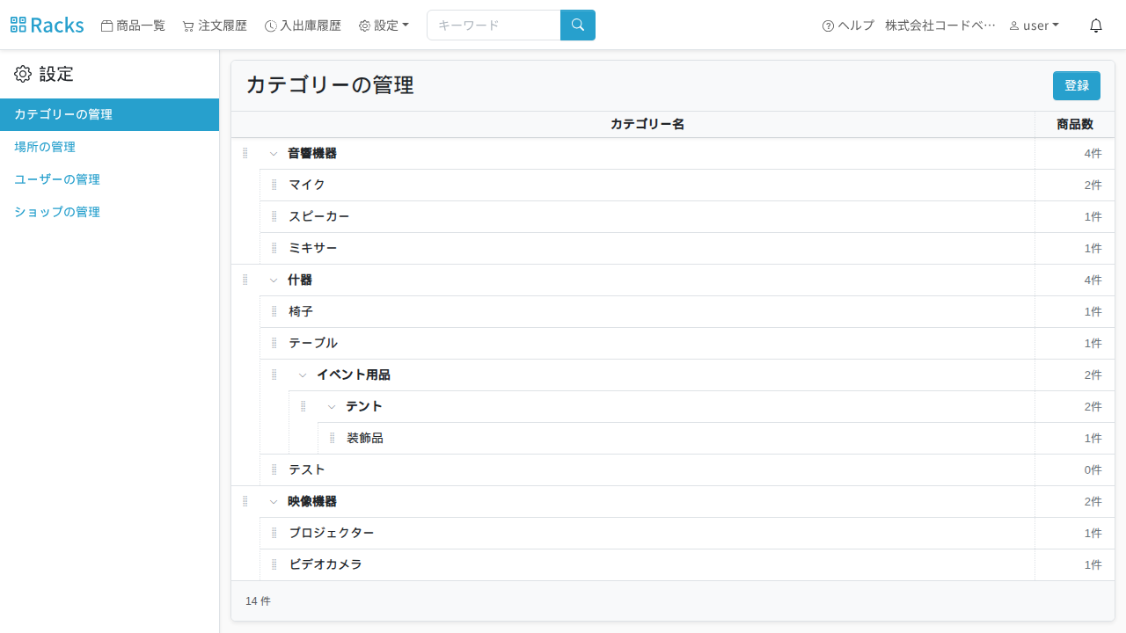Click drag handle of プロジェクター row

pos(274,533)
